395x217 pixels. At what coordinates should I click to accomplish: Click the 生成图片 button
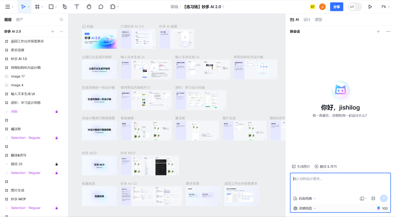(x=301, y=166)
